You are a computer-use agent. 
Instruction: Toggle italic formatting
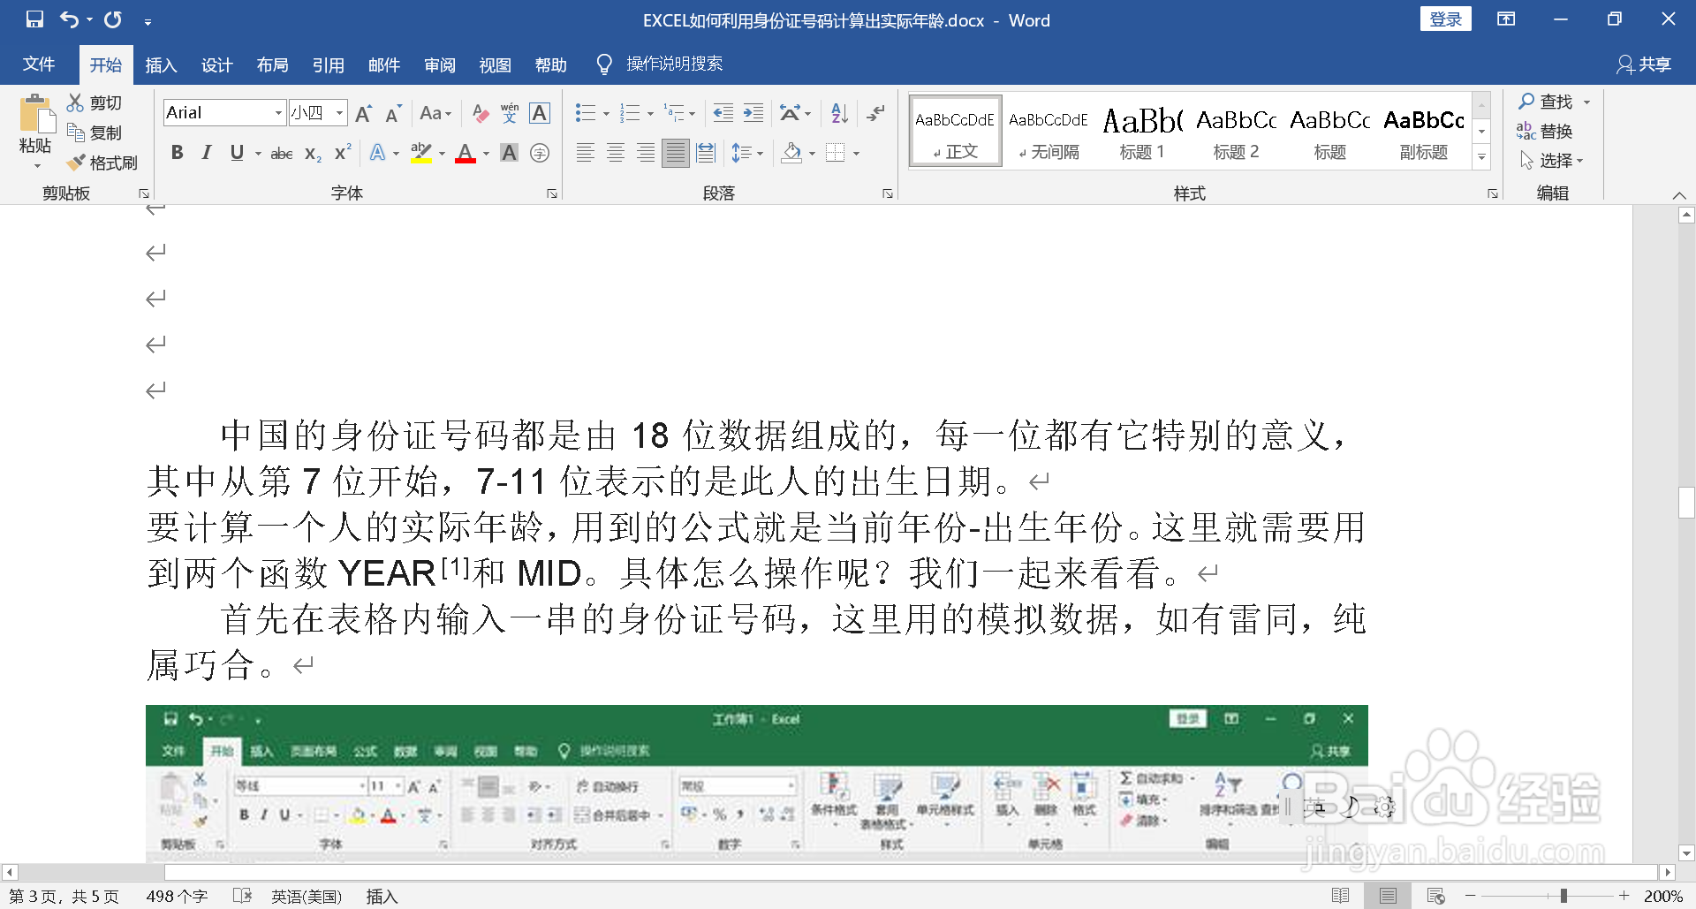tap(206, 152)
